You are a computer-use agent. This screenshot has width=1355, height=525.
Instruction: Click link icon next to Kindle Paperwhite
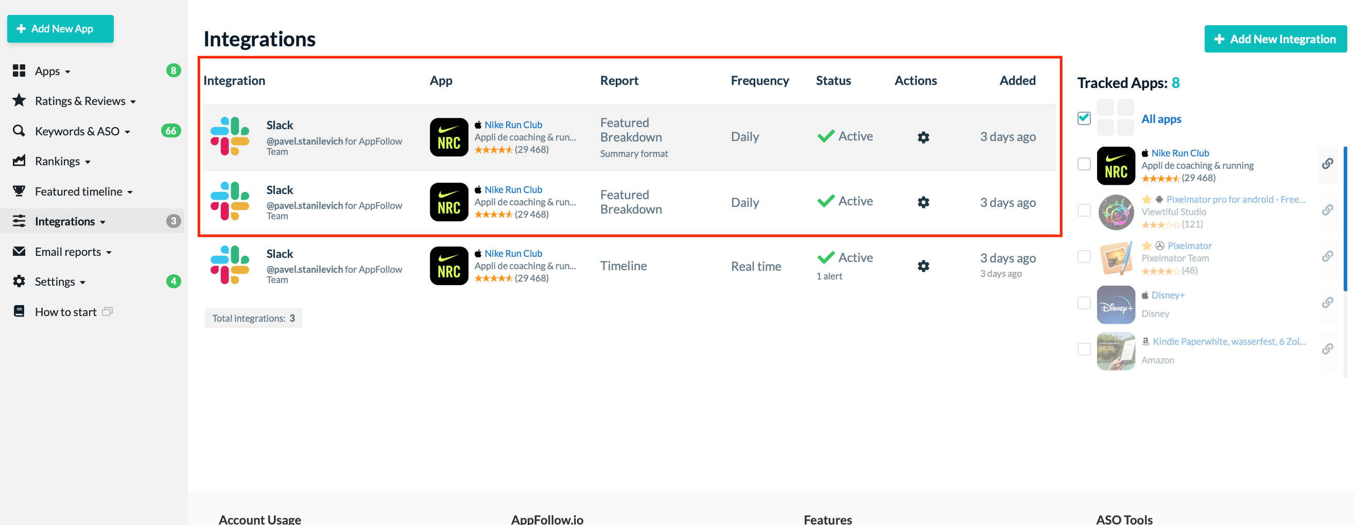pos(1327,349)
